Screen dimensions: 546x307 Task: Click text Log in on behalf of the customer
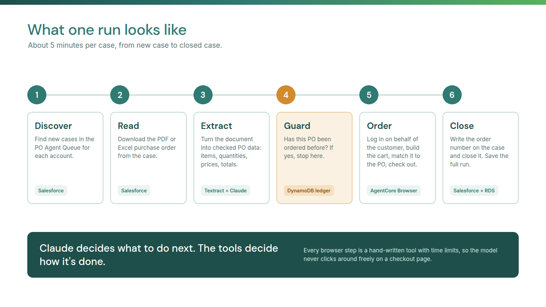[393, 152]
